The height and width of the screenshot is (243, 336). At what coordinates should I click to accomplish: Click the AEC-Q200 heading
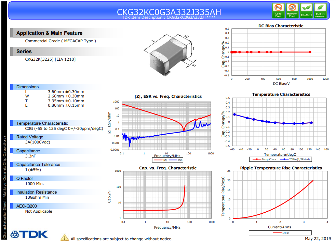(27, 206)
